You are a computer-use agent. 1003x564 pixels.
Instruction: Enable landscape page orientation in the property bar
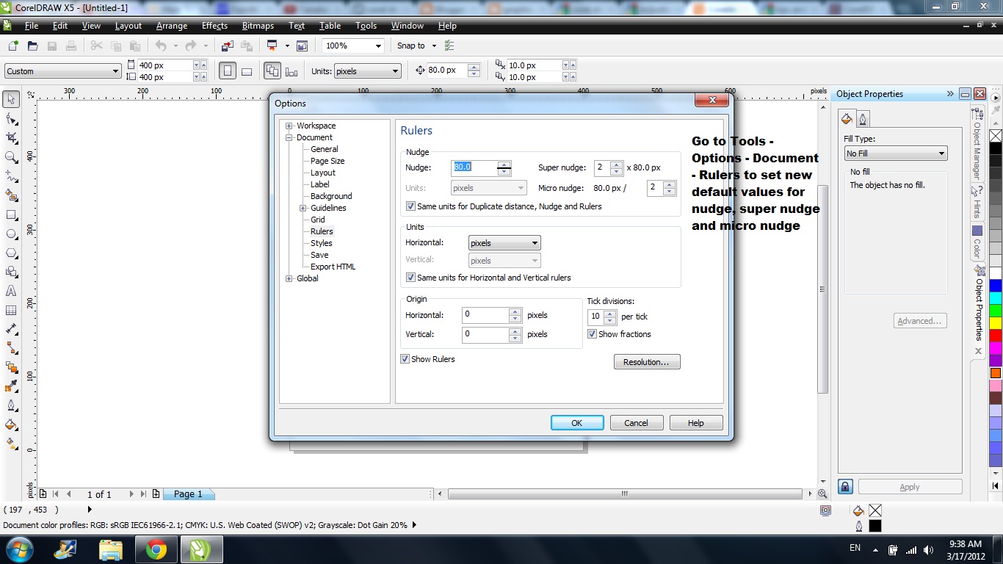coord(247,70)
